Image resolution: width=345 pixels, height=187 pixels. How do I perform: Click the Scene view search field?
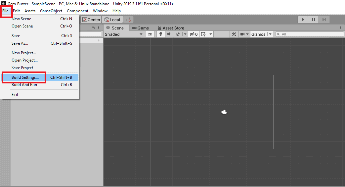310,34
